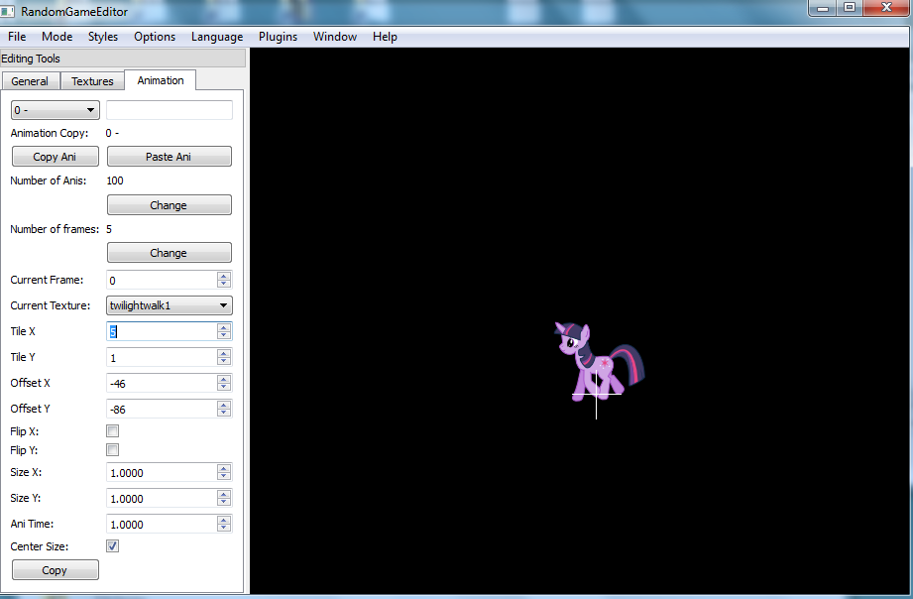Image resolution: width=913 pixels, height=599 pixels.
Task: Decrement Tile X value
Action: pyautogui.click(x=224, y=335)
